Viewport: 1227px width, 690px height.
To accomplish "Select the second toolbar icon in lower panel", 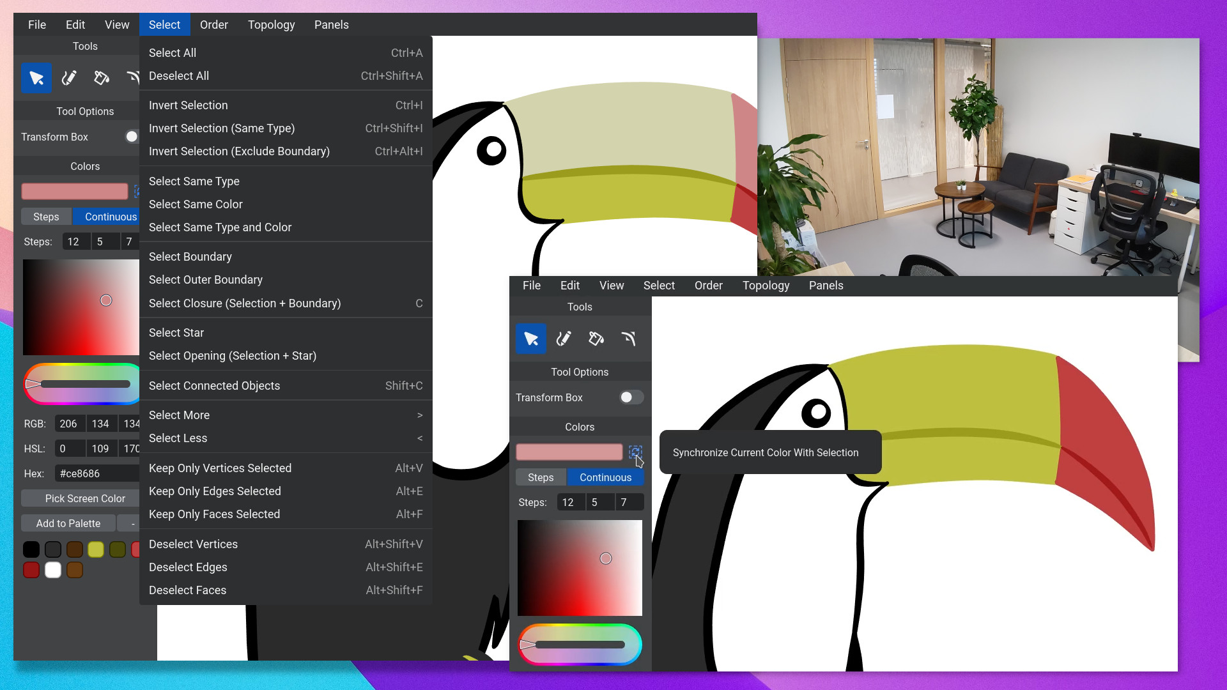I will (x=564, y=339).
